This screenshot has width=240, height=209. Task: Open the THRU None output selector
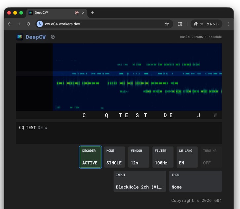pyautogui.click(x=195, y=181)
